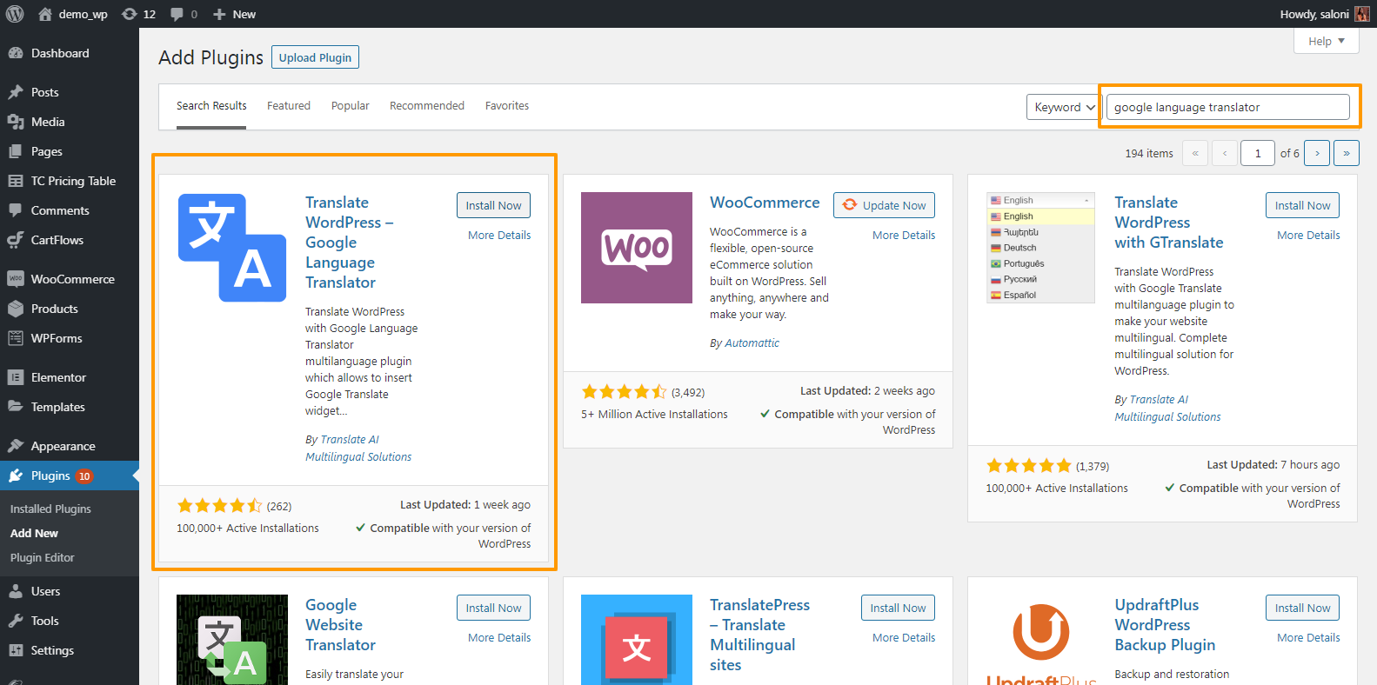Open Elementor menu item

[70, 377]
